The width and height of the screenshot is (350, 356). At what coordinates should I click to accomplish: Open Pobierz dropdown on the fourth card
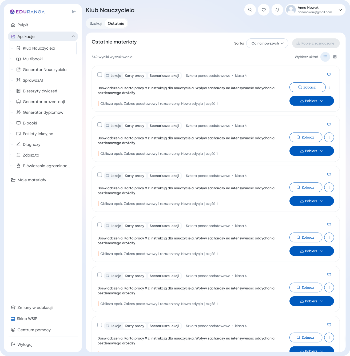312,251
